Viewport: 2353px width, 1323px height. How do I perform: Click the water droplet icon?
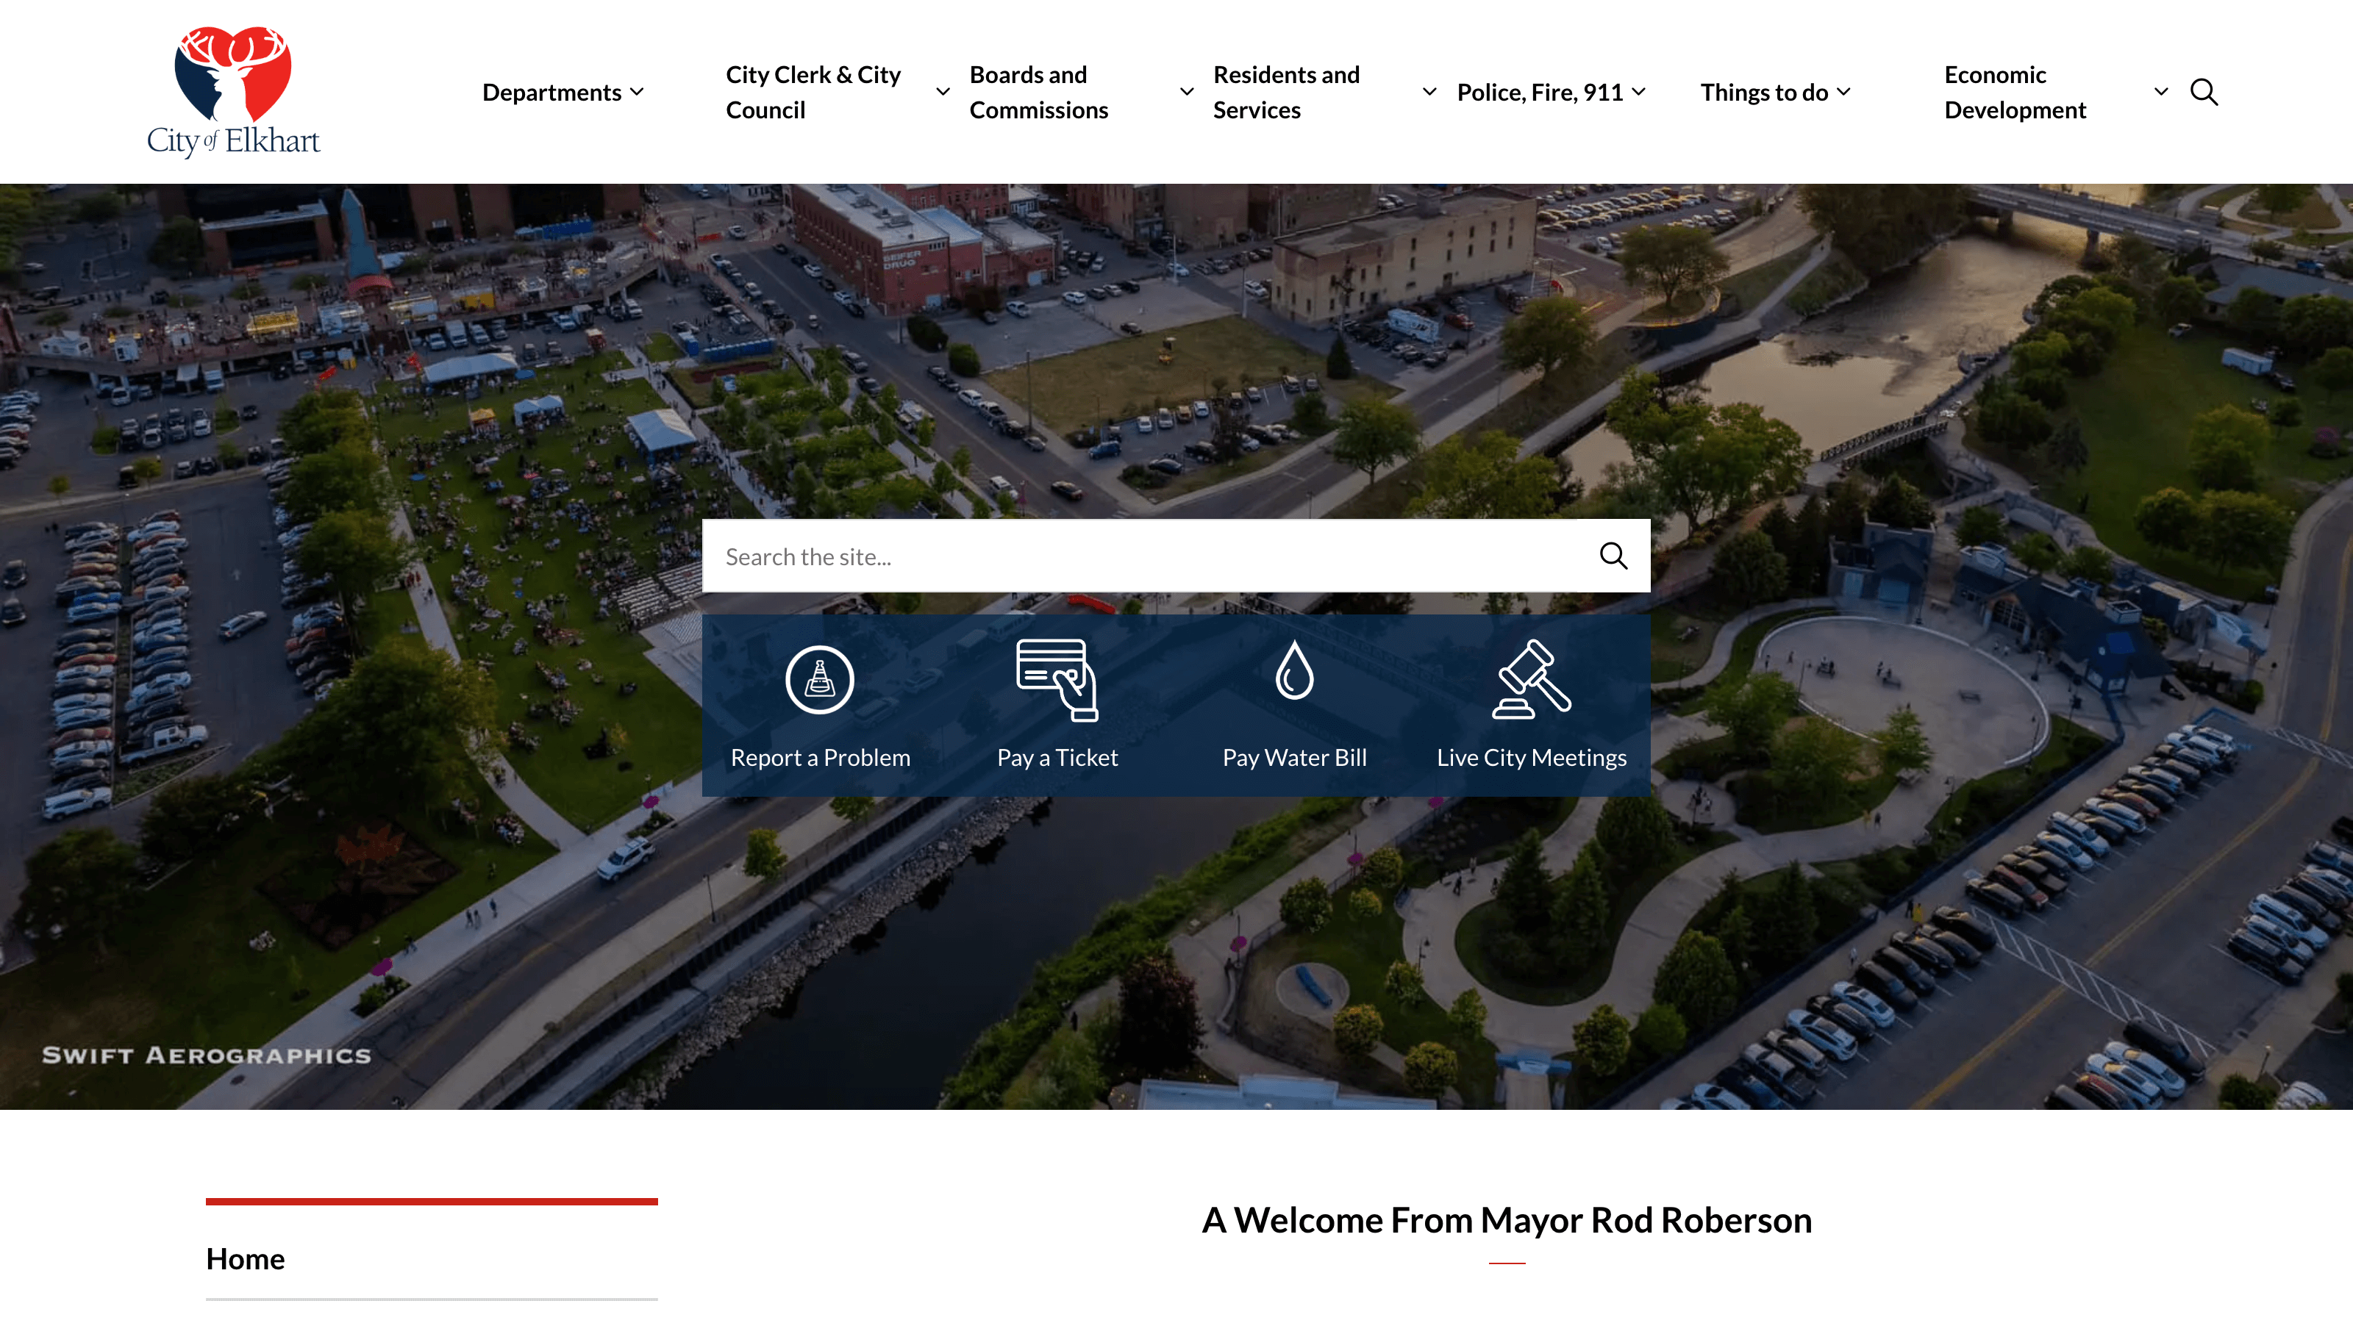click(1294, 671)
